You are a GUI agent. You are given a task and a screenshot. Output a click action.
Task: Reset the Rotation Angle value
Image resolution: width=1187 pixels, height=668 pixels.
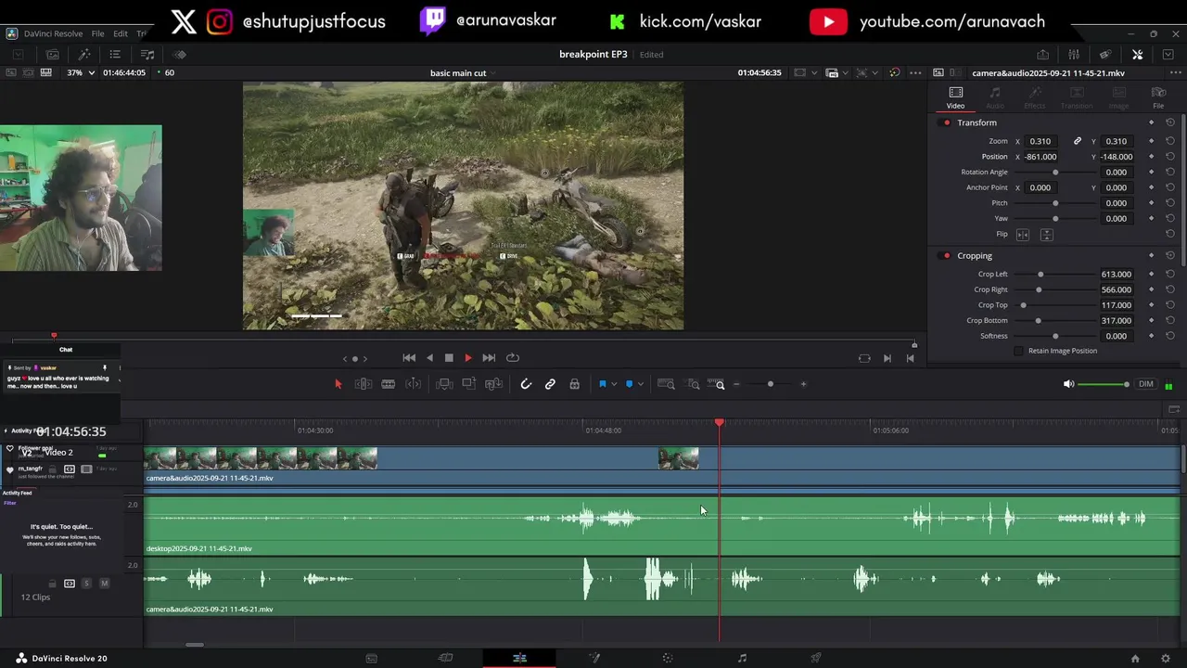(x=1170, y=173)
